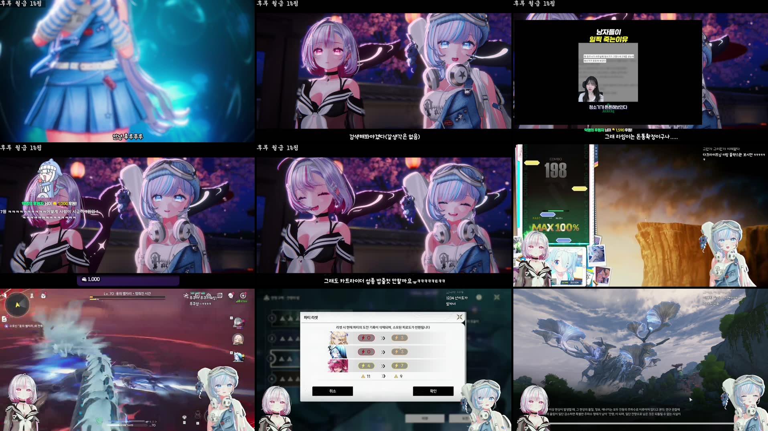Open the quest log icon below the minimap

(x=4, y=319)
